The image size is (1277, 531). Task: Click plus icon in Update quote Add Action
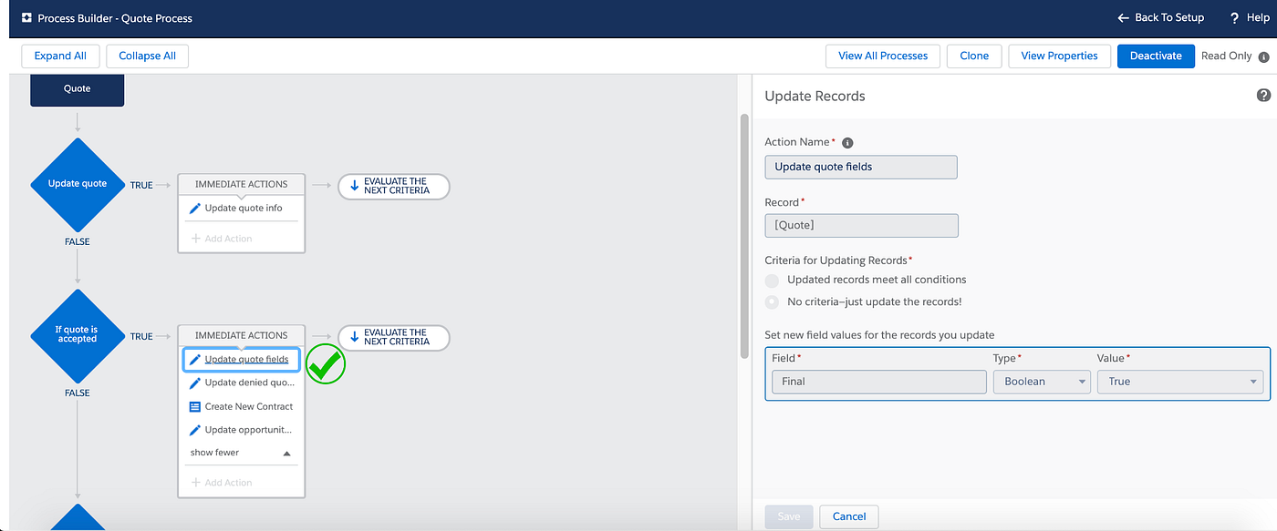point(195,239)
